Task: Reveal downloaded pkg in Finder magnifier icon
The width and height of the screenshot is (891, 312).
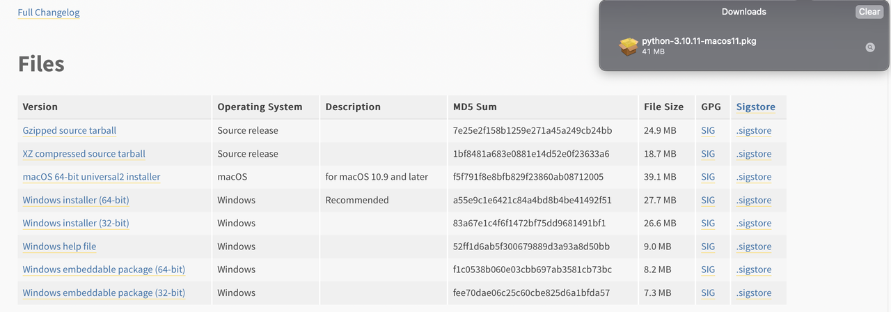Action: pos(870,47)
